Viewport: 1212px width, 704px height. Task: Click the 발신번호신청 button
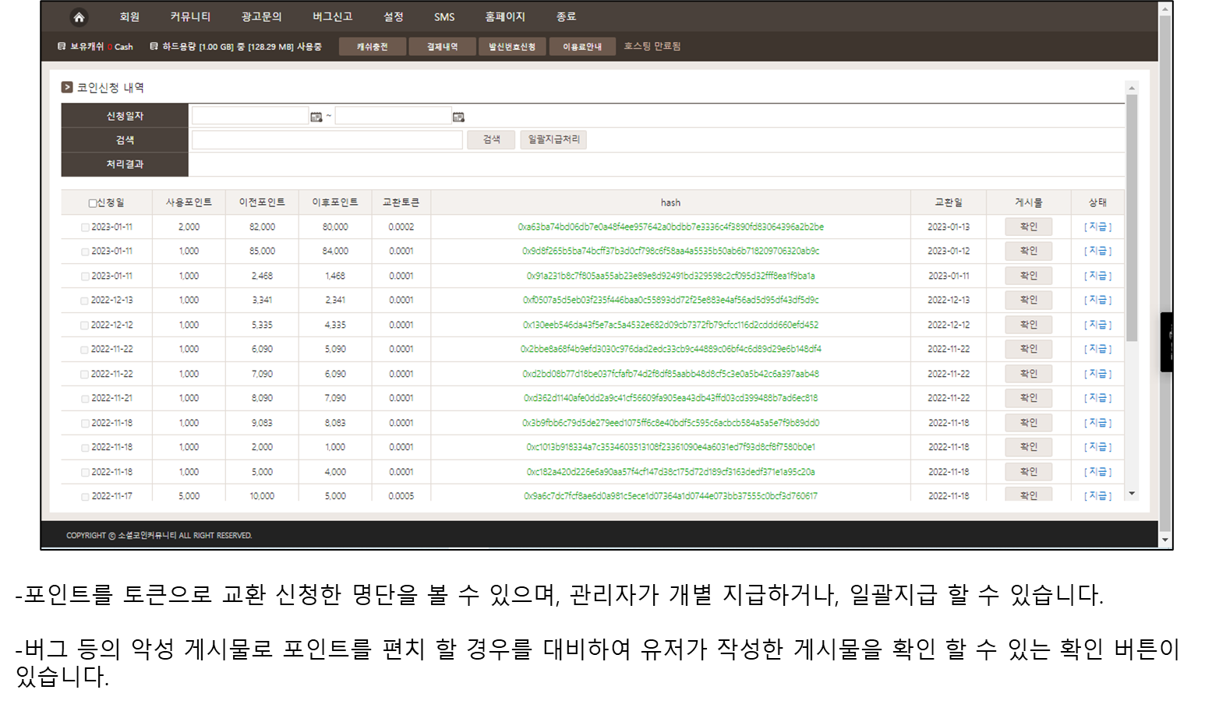[512, 47]
